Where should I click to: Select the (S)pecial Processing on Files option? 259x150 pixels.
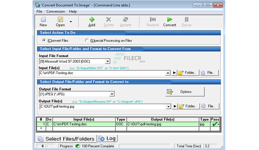[87, 40]
